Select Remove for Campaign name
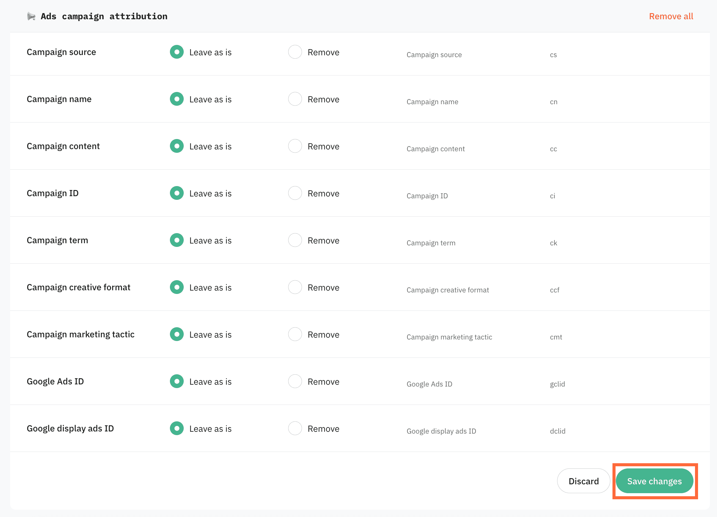Screen dimensions: 717x517 click(295, 99)
